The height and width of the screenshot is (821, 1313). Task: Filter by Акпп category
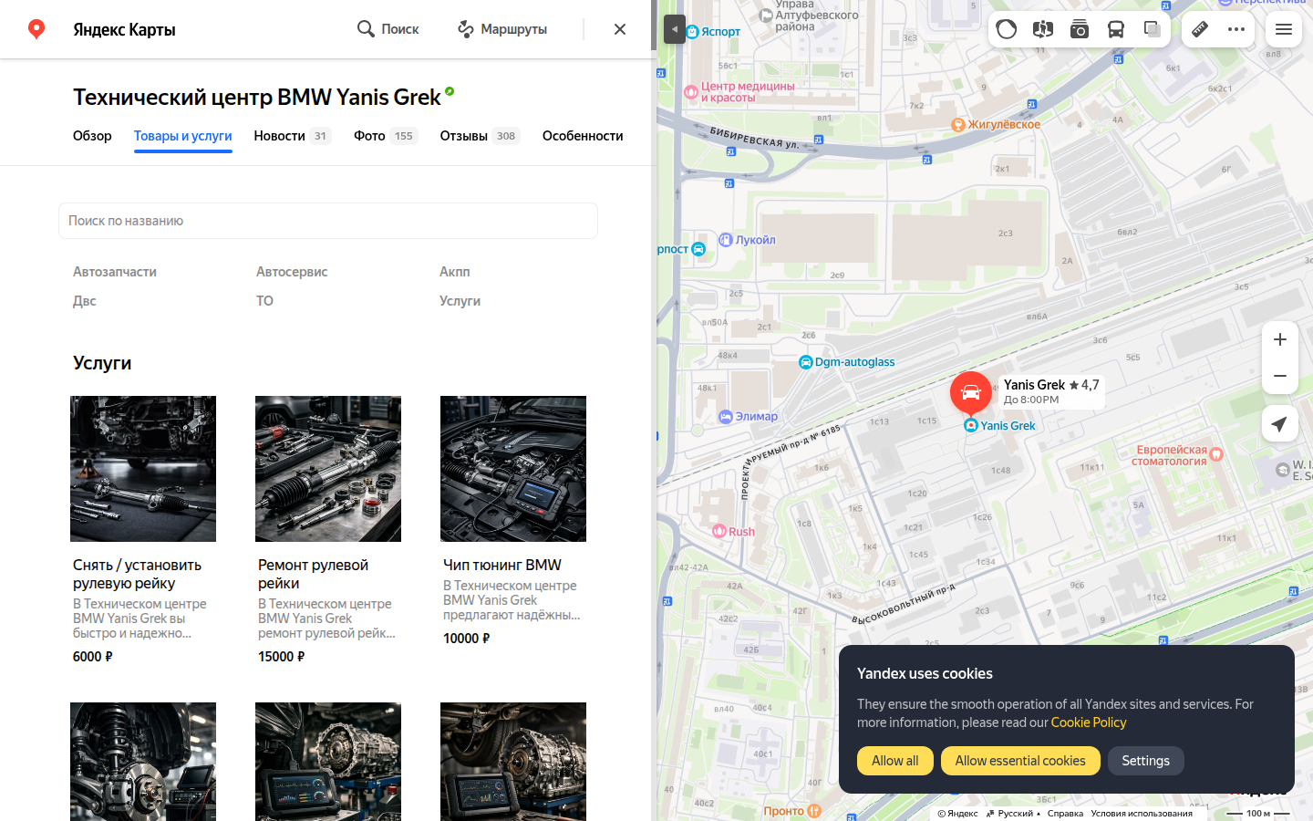pos(455,272)
